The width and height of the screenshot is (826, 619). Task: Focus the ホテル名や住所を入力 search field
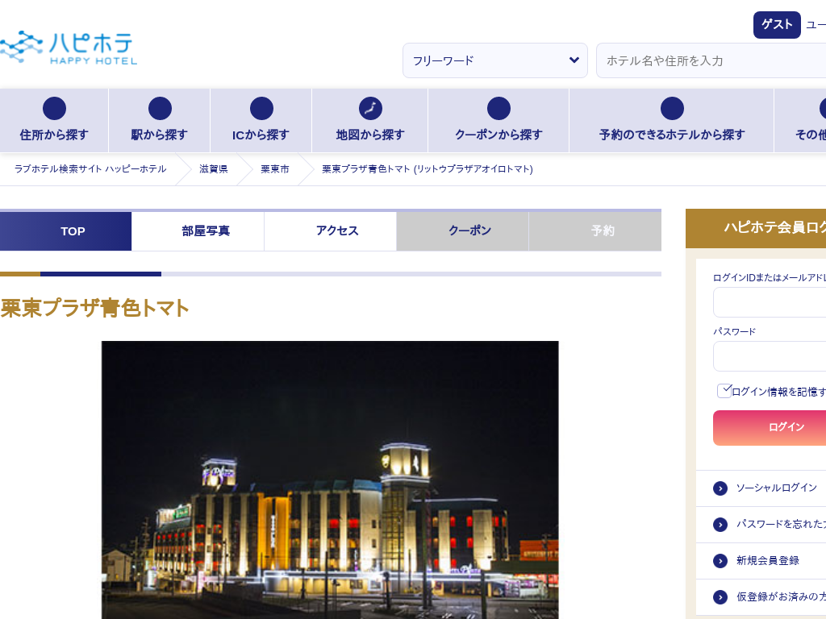click(711, 60)
